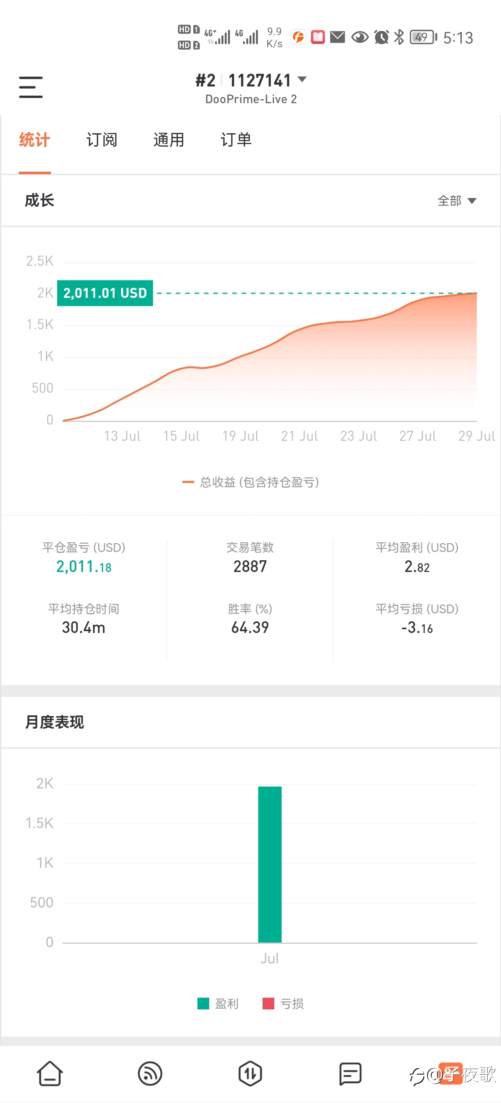Tap the 平均亏损 value -3.16

click(417, 628)
